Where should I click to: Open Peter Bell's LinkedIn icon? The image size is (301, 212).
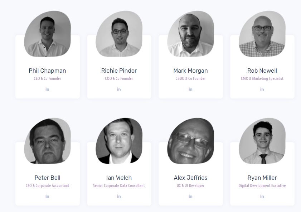coord(47,196)
